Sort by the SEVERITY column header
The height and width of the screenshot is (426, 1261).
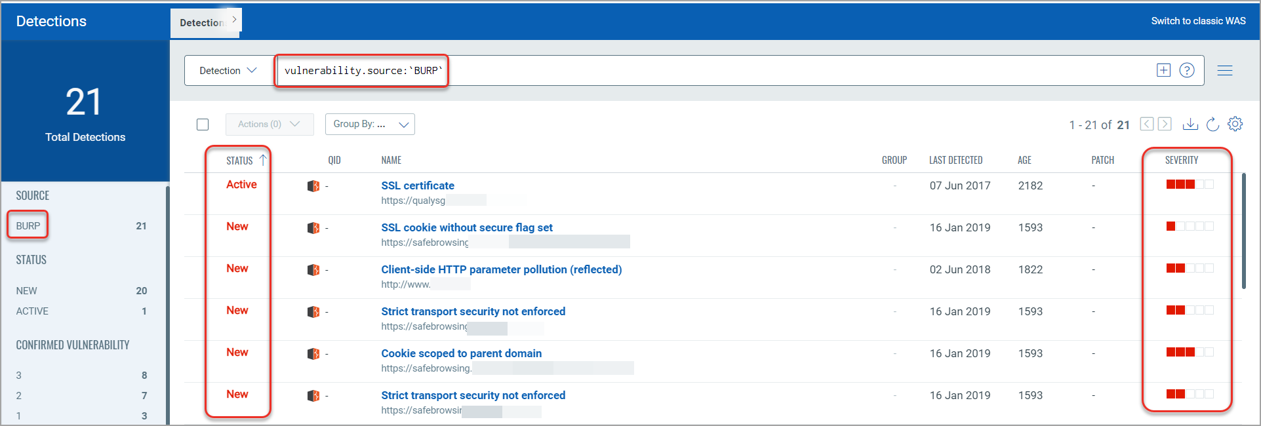click(x=1182, y=160)
